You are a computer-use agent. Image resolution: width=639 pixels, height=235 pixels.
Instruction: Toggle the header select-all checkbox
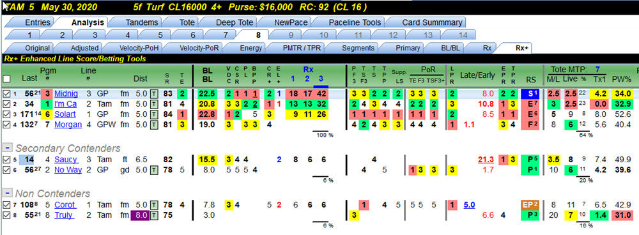pyautogui.click(x=6, y=78)
